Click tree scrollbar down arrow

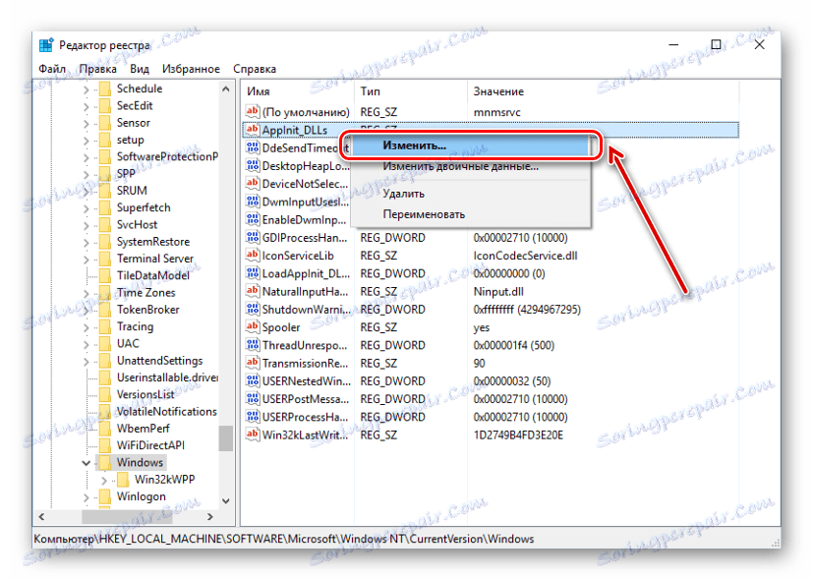click(x=225, y=500)
